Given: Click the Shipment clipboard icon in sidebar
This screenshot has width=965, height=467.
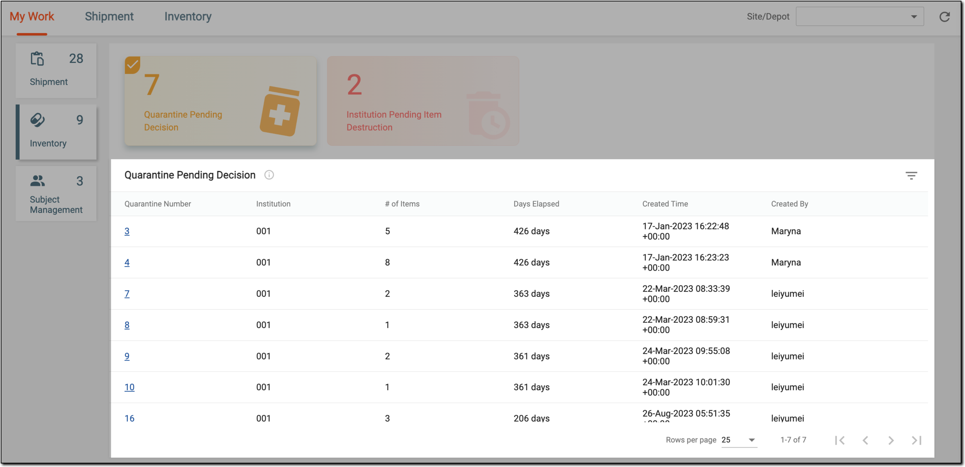Looking at the screenshot, I should coord(37,59).
